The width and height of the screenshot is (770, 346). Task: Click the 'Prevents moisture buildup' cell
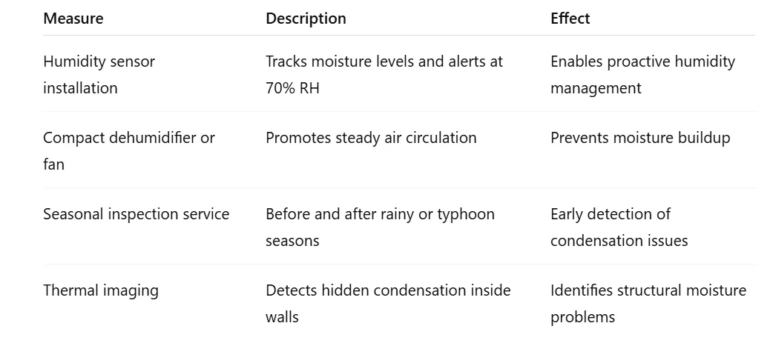(640, 138)
